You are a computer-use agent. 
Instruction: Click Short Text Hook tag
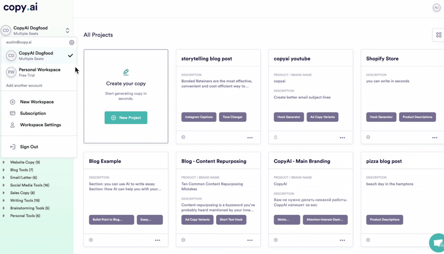(x=231, y=220)
